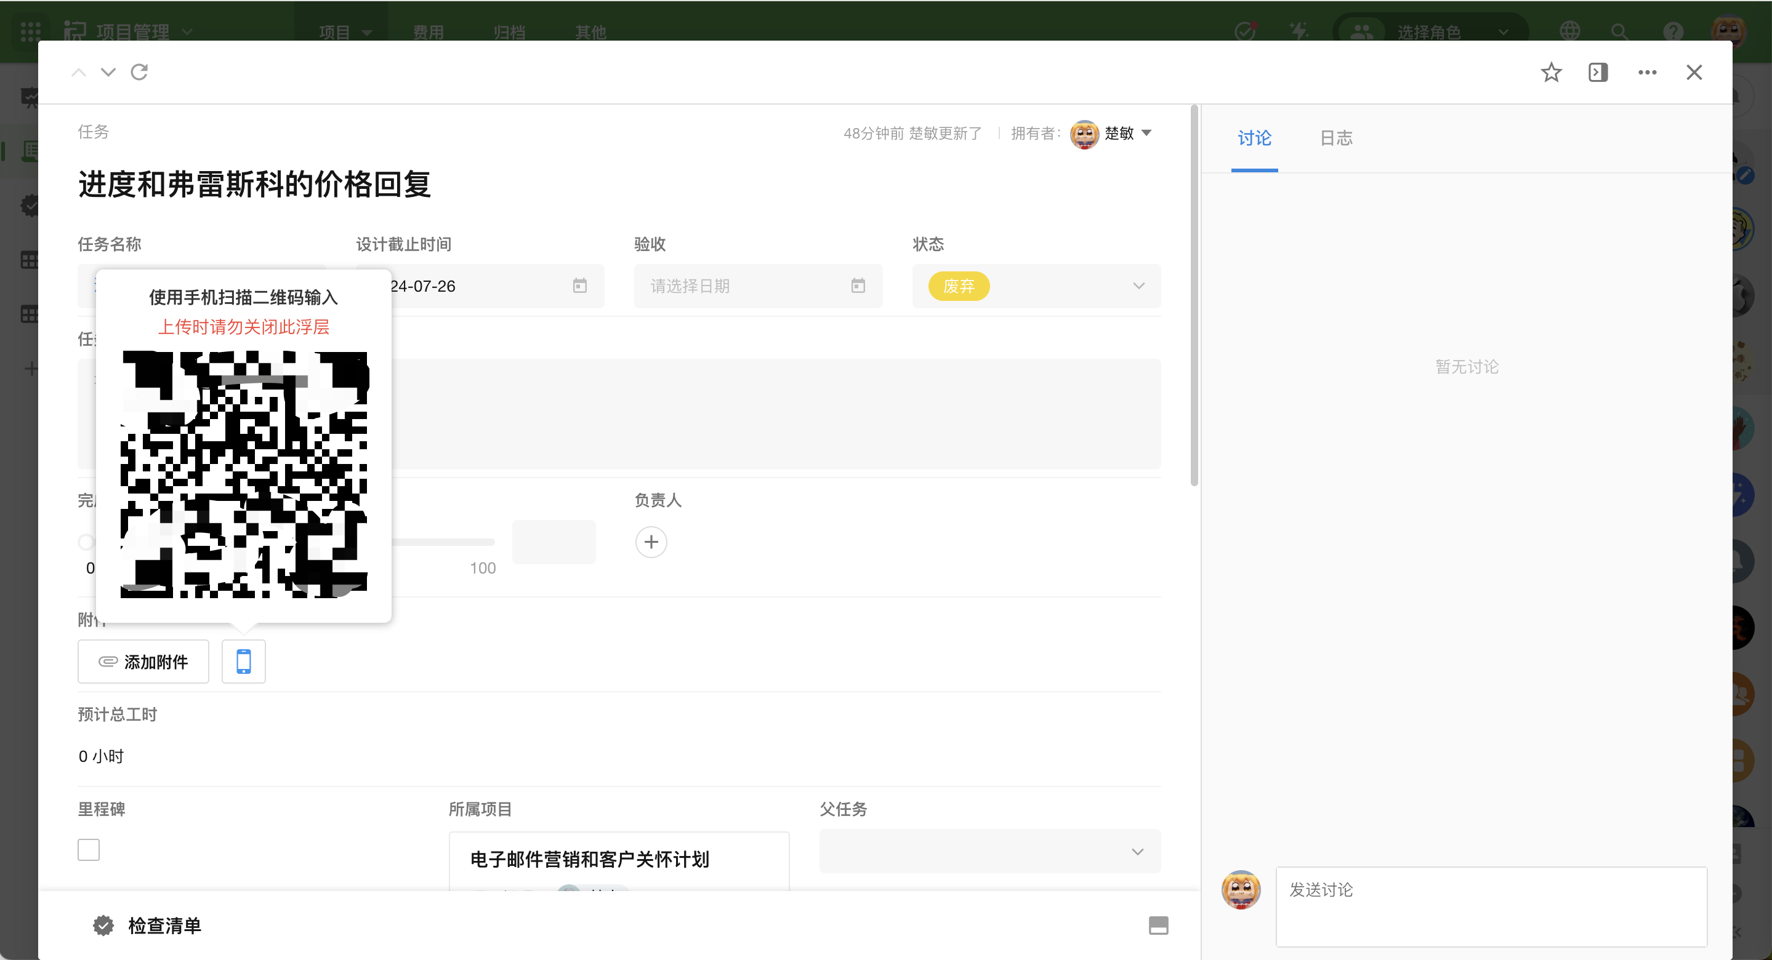Open the 归档 menu

pyautogui.click(x=510, y=31)
